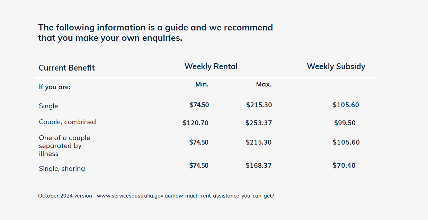Screen dimensions: 428x220
Task: Click the "If you are:" label
Action: (x=55, y=87)
